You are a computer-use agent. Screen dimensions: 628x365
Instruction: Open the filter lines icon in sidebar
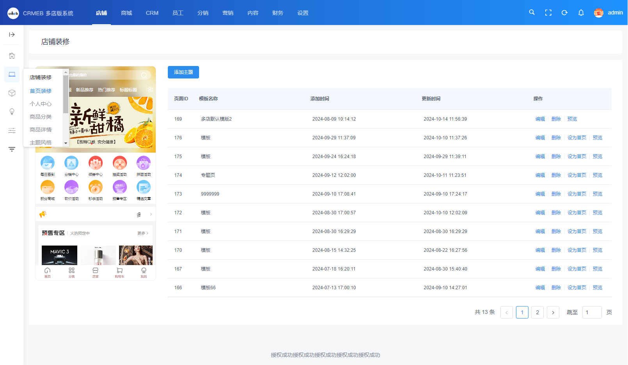12,149
